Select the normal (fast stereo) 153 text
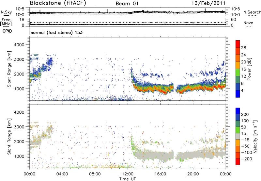 click(56, 32)
